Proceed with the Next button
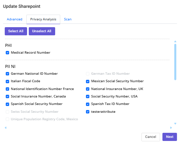The width and height of the screenshot is (178, 143). pyautogui.click(x=170, y=137)
